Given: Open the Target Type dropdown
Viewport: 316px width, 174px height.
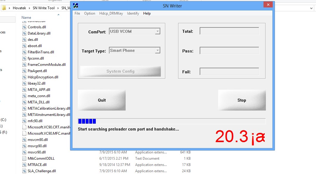Looking at the screenshot, I should point(157,50).
